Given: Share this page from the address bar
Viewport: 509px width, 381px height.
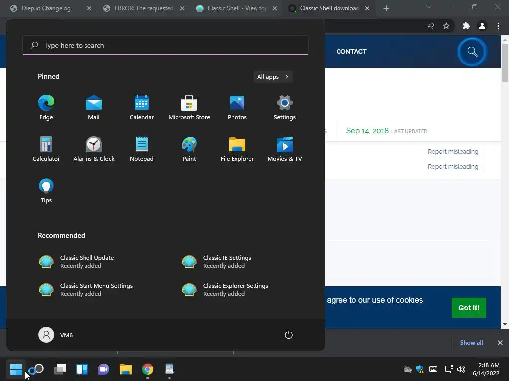Looking at the screenshot, I should pyautogui.click(x=430, y=26).
